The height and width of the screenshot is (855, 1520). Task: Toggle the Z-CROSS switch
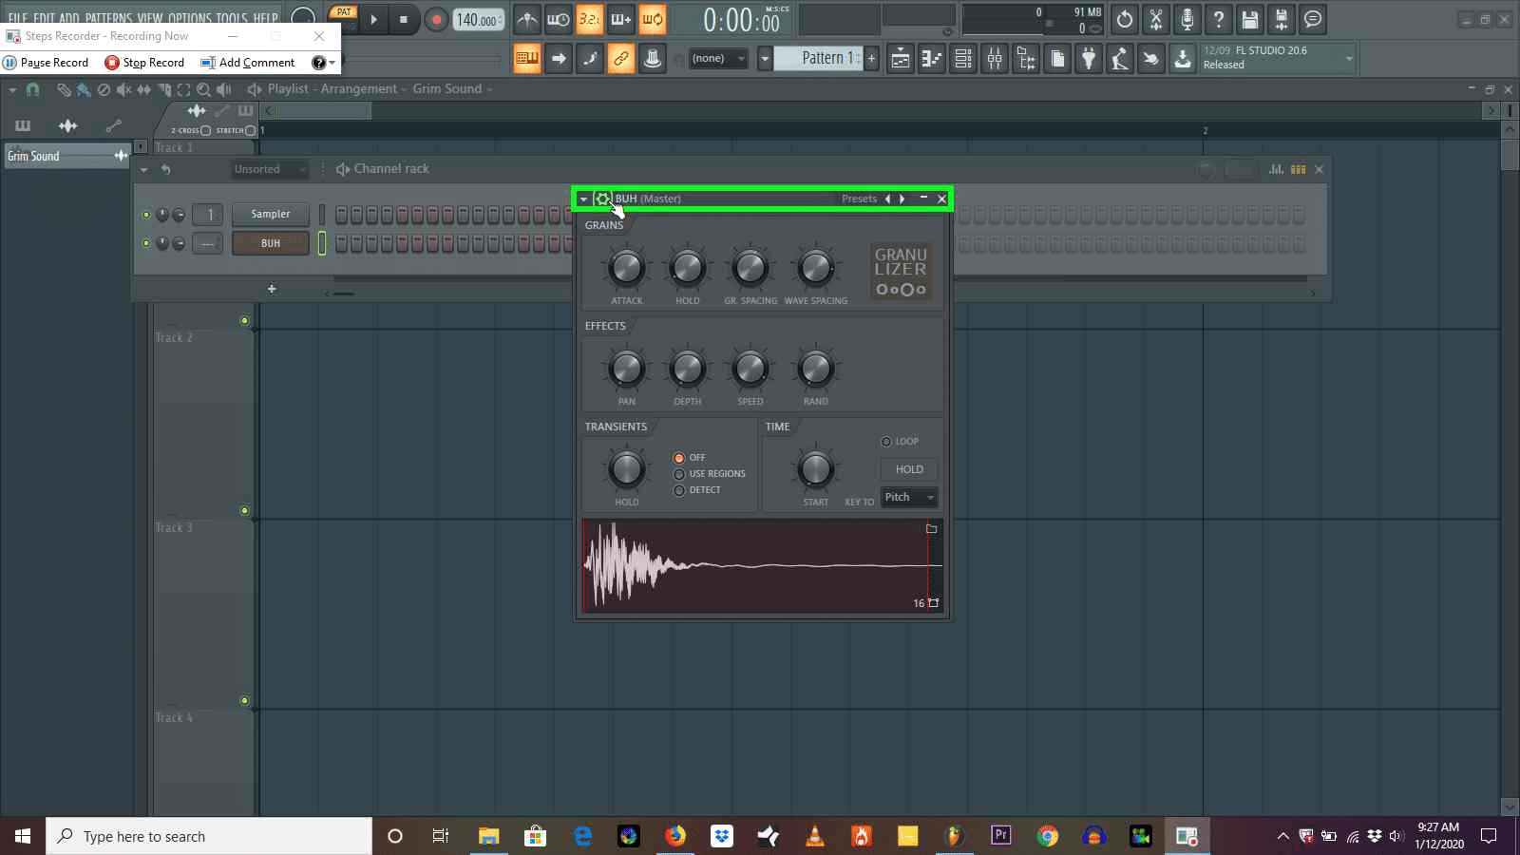(206, 130)
